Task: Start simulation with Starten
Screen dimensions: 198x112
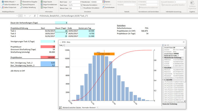Action: (x=106, y=2)
